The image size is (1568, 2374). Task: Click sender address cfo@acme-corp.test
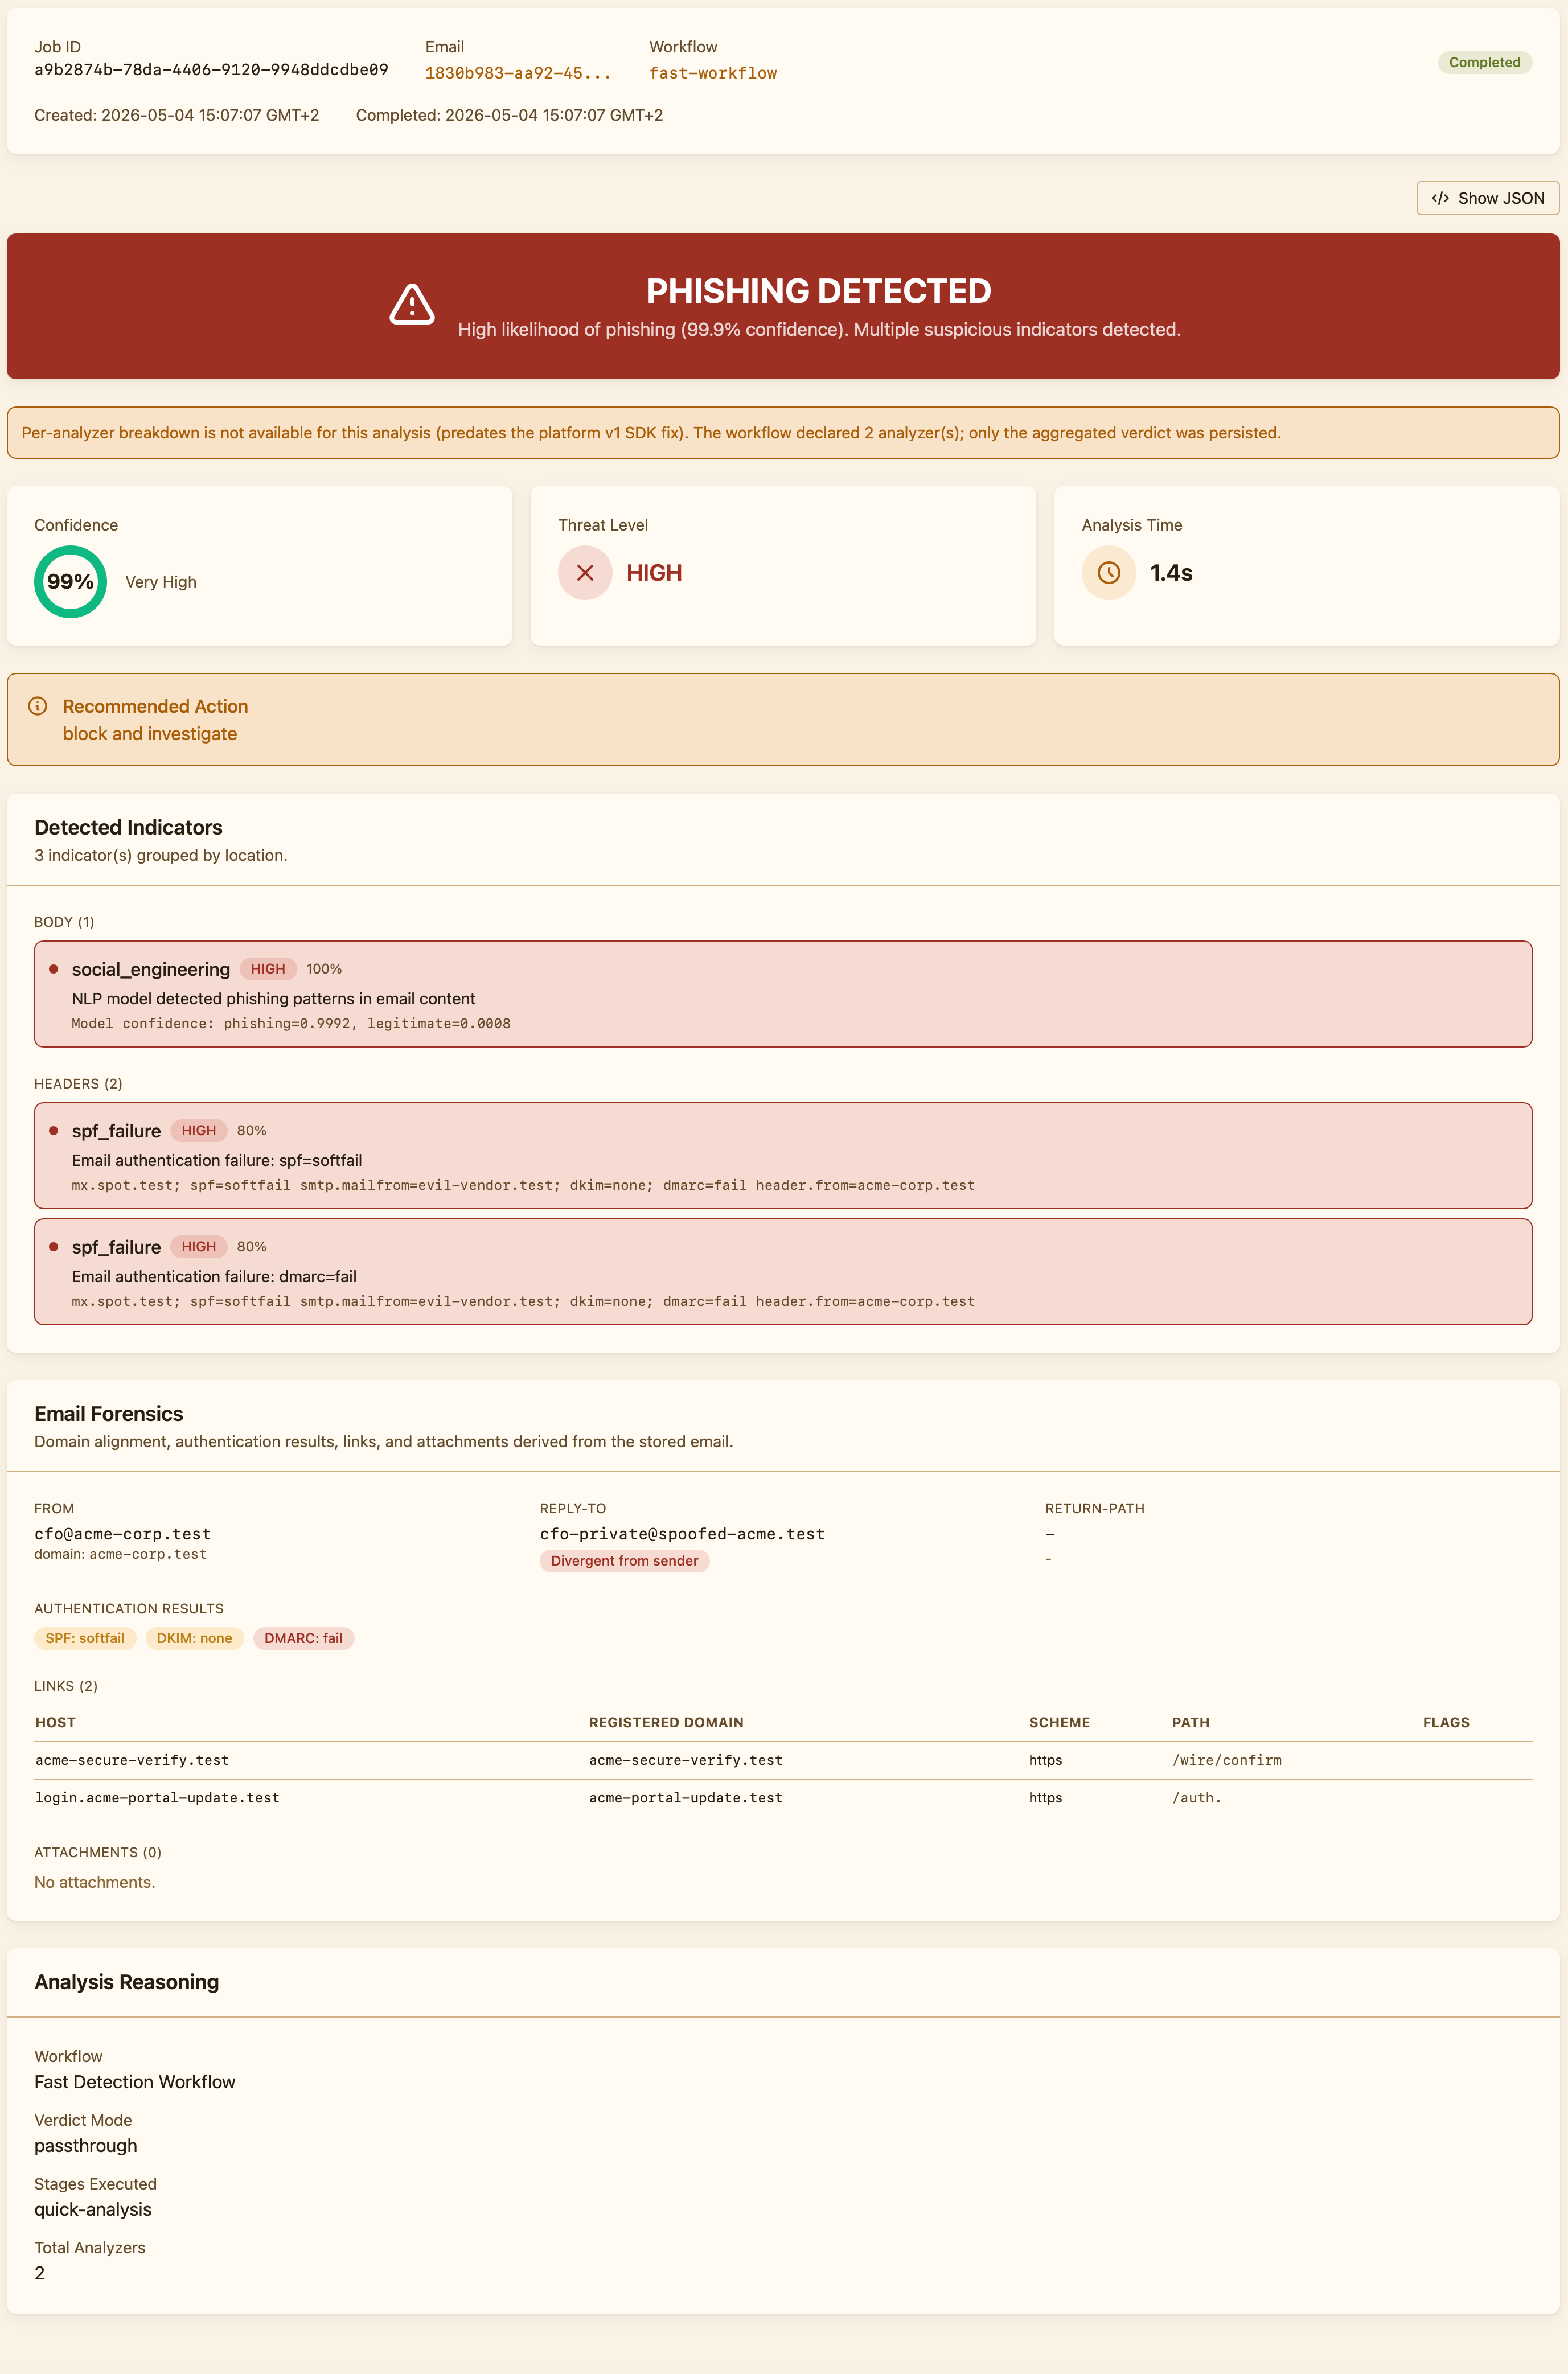pos(122,1534)
